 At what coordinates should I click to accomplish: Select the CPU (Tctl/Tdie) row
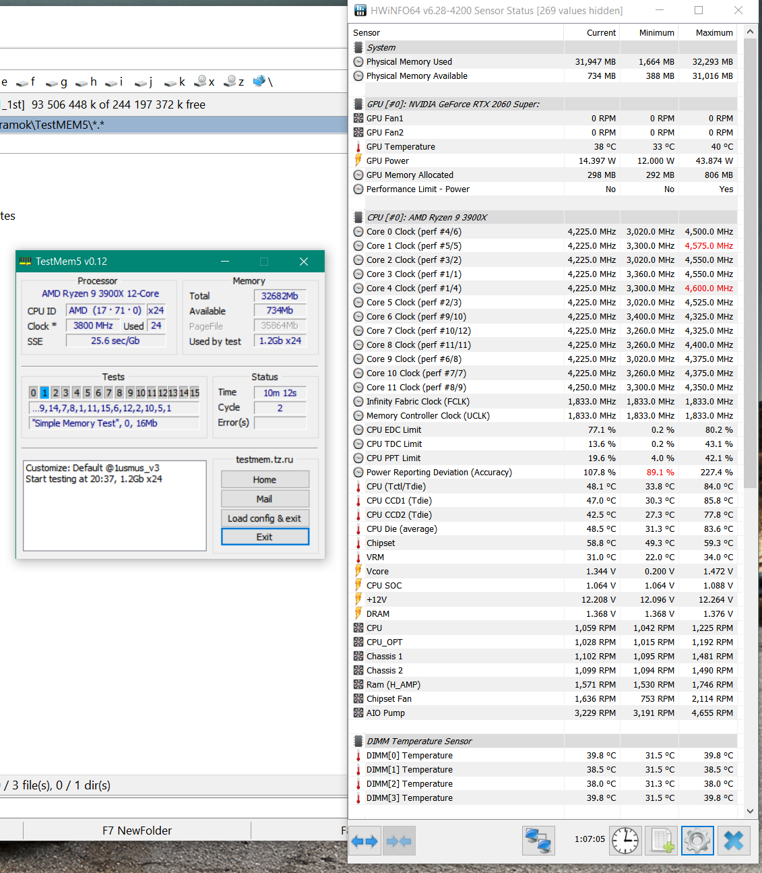(543, 487)
